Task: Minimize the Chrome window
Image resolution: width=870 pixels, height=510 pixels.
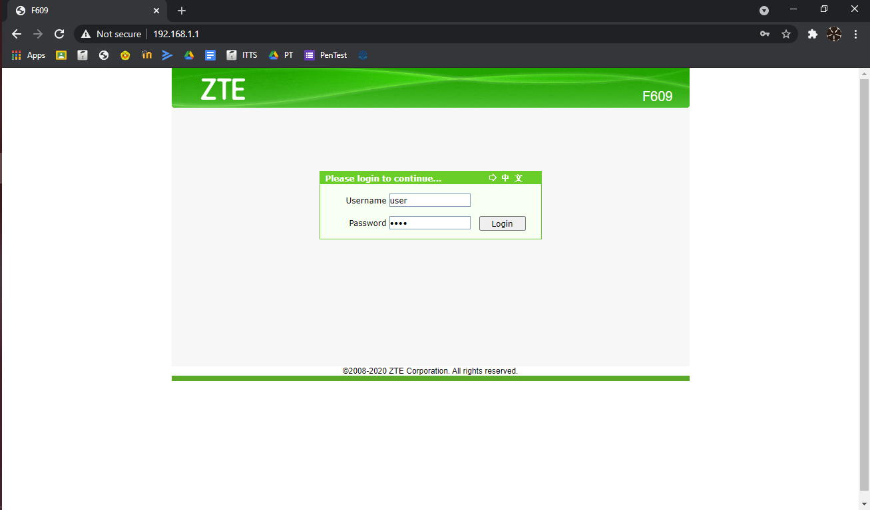Action: click(x=793, y=9)
